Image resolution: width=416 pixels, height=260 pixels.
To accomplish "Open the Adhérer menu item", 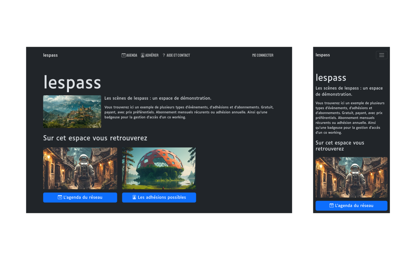I will 150,55.
